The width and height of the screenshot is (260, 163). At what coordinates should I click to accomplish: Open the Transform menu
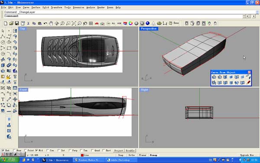56,7
